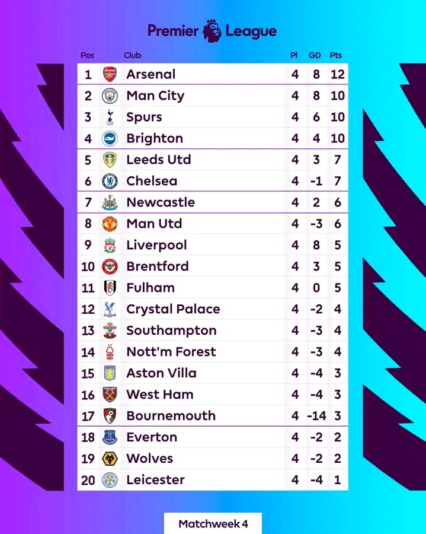Select the Club column header

click(x=132, y=55)
